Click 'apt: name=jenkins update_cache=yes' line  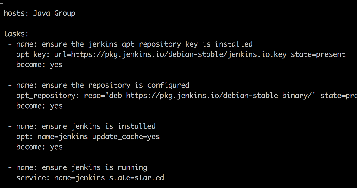click(x=88, y=137)
